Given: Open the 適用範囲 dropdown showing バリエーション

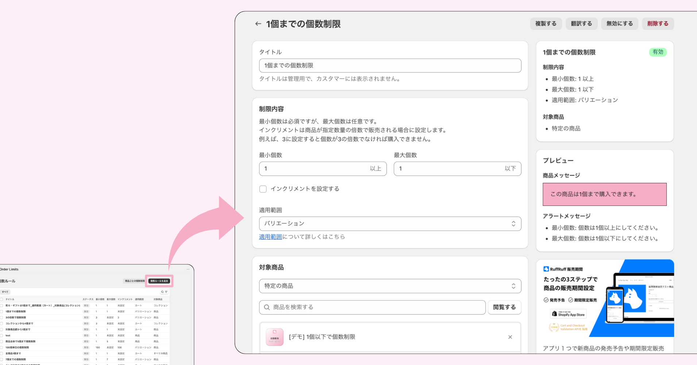Looking at the screenshot, I should coord(390,224).
